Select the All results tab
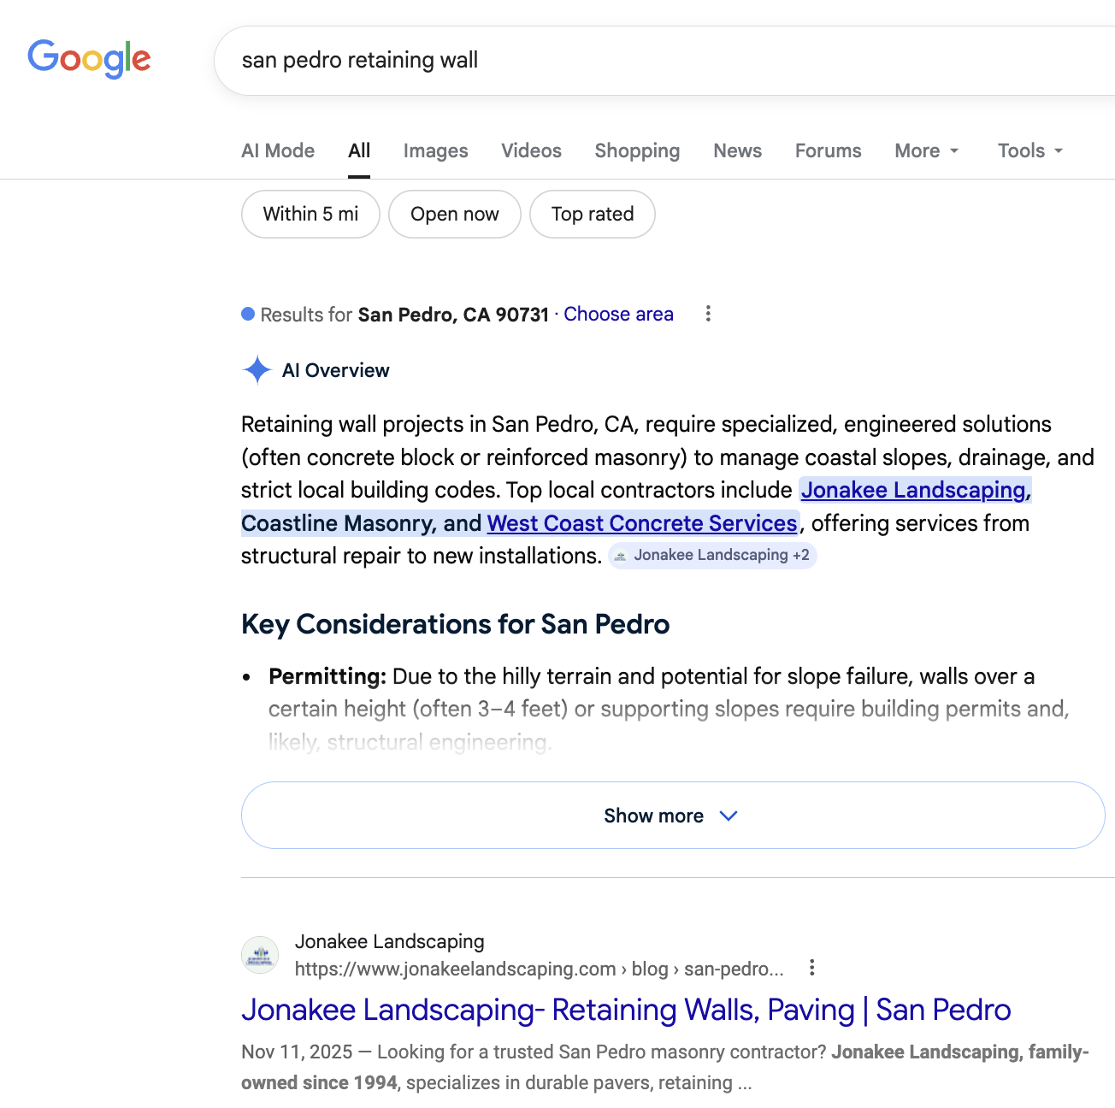Viewport: 1115px width, 1108px height. [x=359, y=150]
